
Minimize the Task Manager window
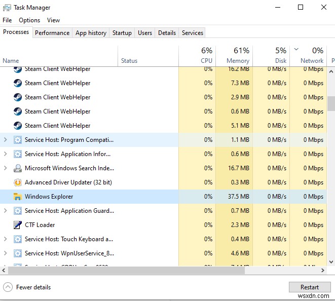(278, 7)
